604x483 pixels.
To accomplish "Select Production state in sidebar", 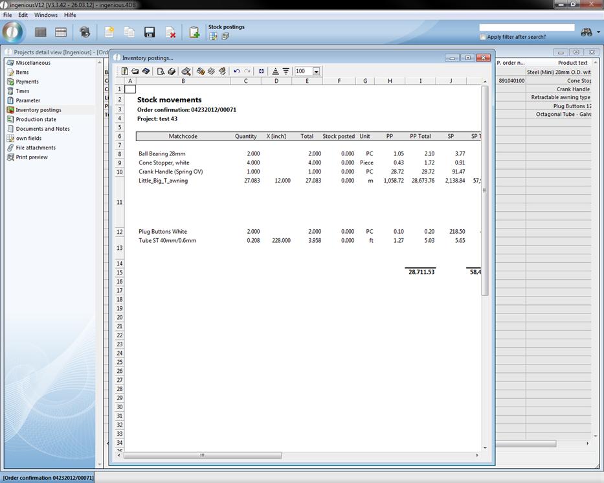I will click(36, 119).
